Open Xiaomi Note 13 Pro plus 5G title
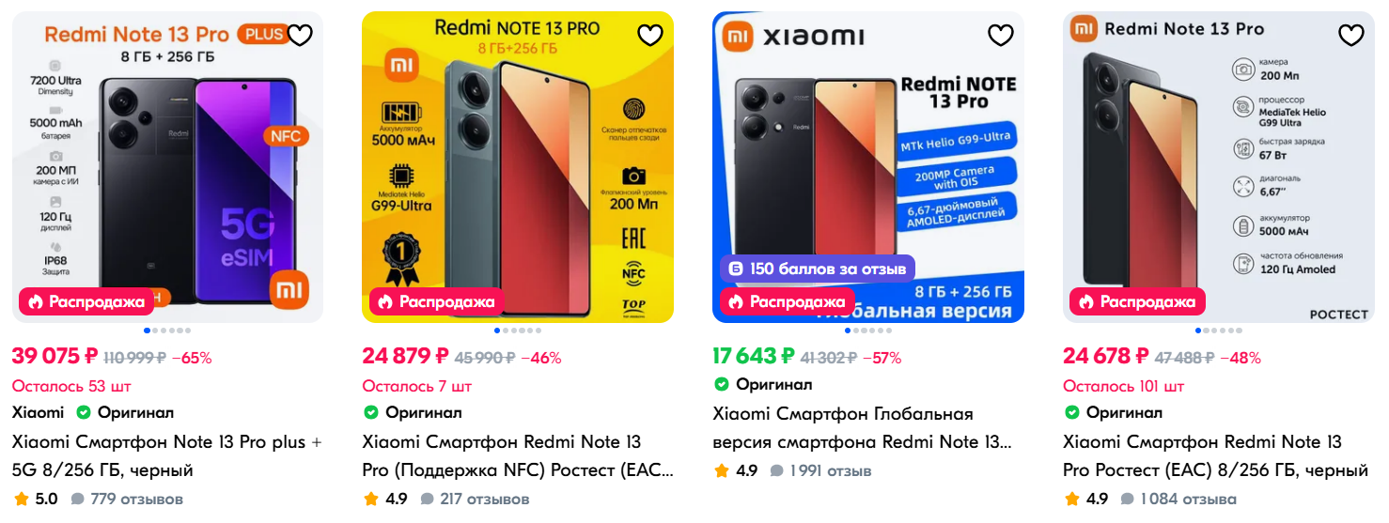Screen dimensions: 1389x523 166,455
